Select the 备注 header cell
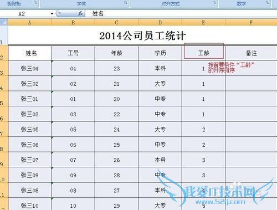277x210 pixels. point(251,53)
